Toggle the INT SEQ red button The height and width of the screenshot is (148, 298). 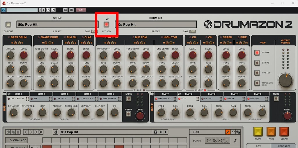point(107,24)
